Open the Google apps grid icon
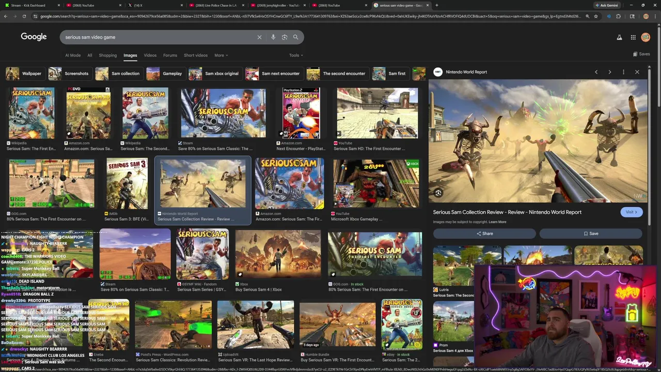Image resolution: width=661 pixels, height=372 pixels. pyautogui.click(x=633, y=37)
